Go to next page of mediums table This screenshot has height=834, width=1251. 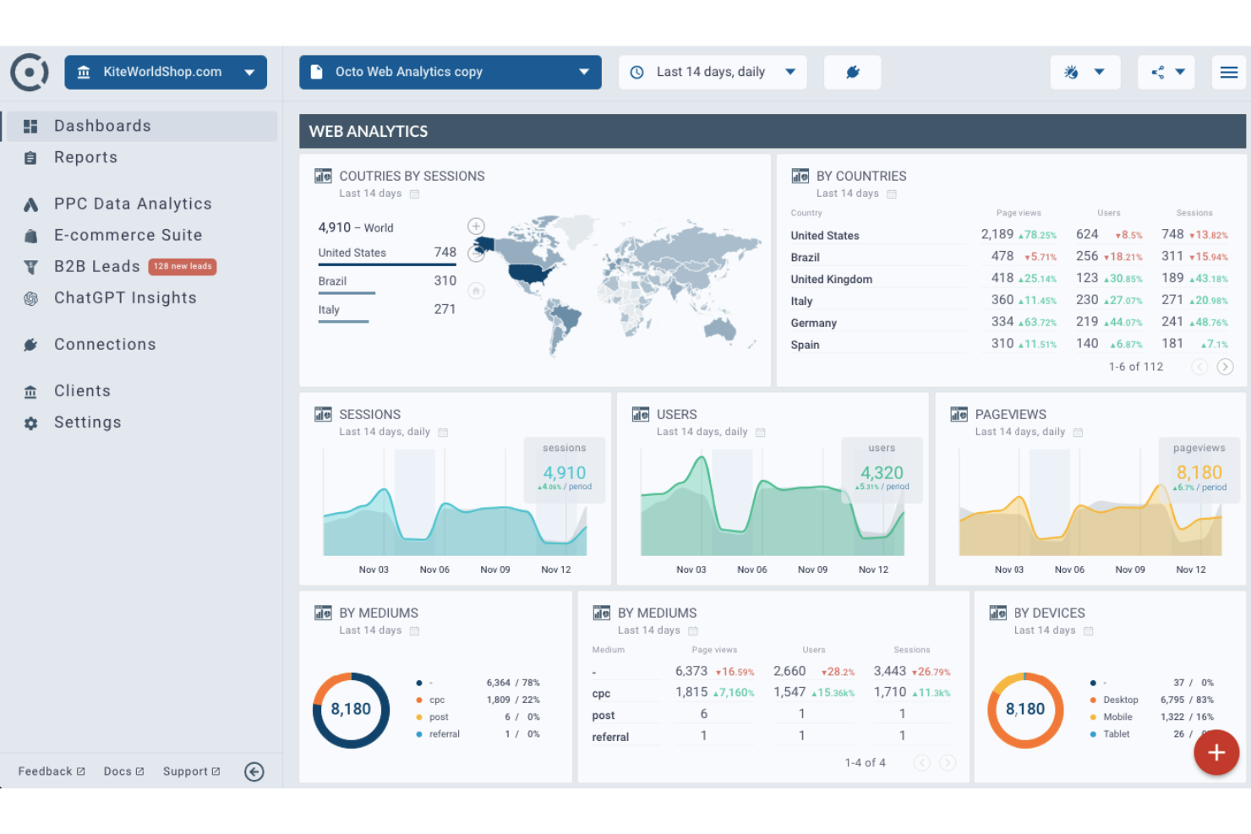coord(948,763)
